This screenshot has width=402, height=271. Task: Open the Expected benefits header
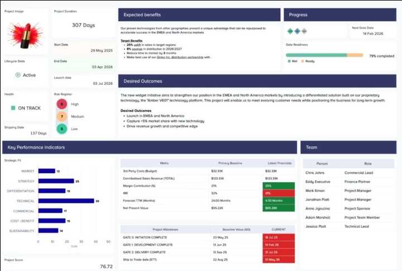(199, 15)
